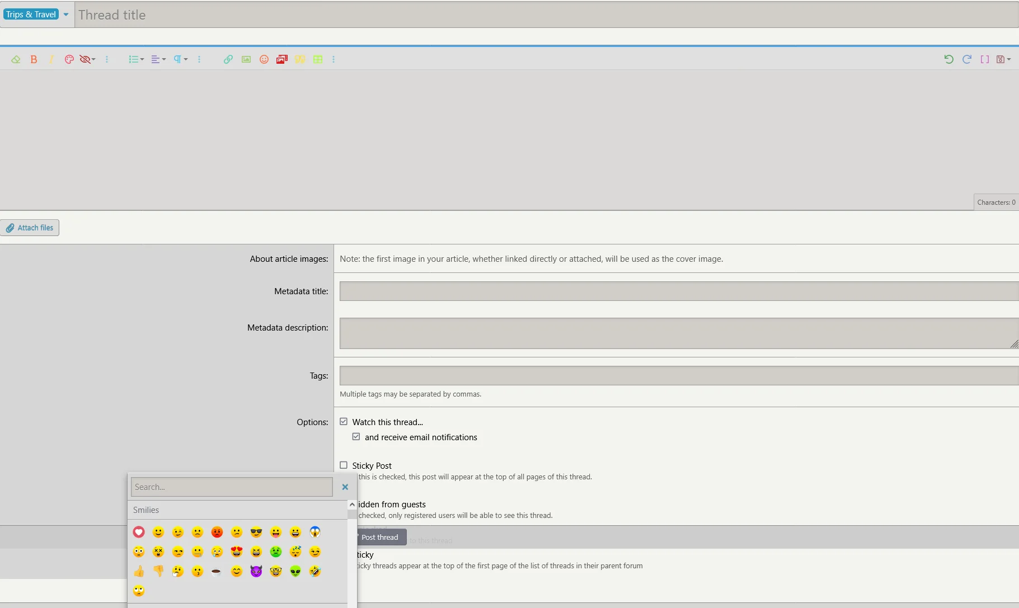1019x608 pixels.
Task: Toggle BB code mode with brackets icon
Action: click(x=985, y=59)
